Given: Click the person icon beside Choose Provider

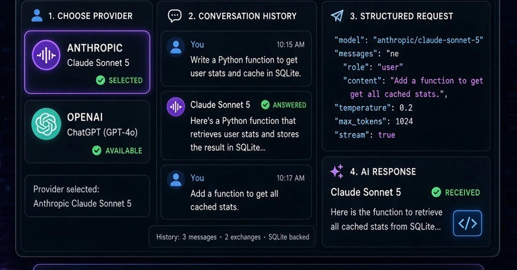Looking at the screenshot, I should [37, 16].
